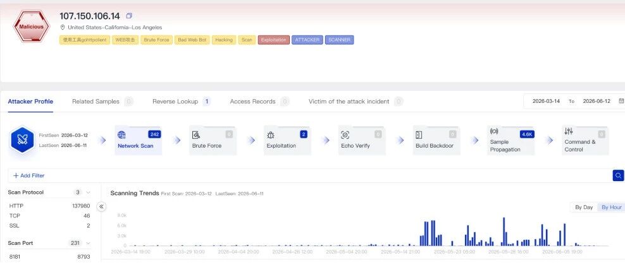
Task: Open the date range calendar icon
Action: (x=621, y=102)
